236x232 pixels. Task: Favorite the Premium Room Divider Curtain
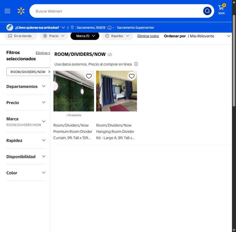coord(89,76)
